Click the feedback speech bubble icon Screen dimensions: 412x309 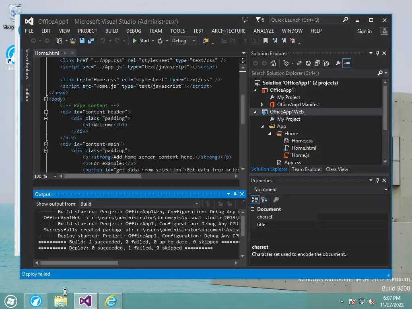tap(245, 20)
